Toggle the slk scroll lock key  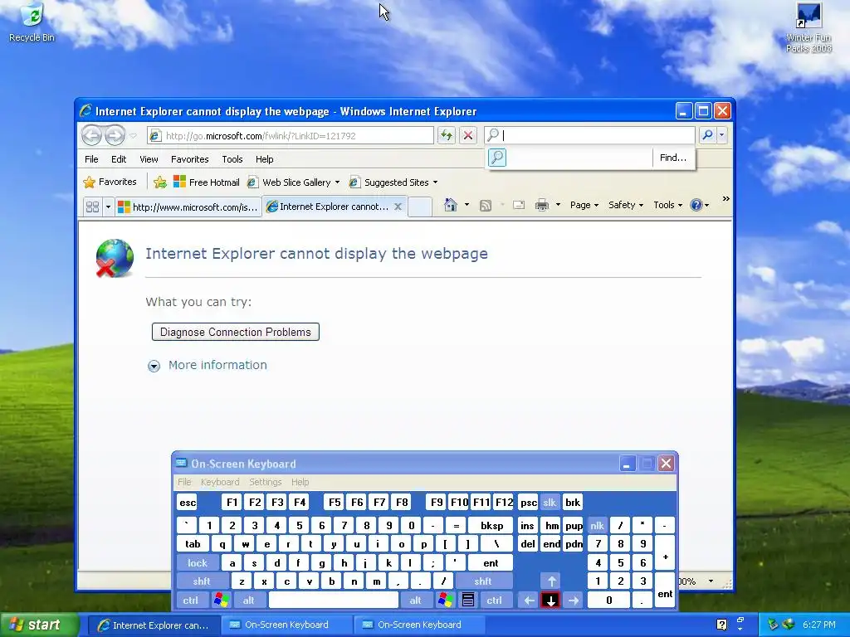pyautogui.click(x=550, y=502)
